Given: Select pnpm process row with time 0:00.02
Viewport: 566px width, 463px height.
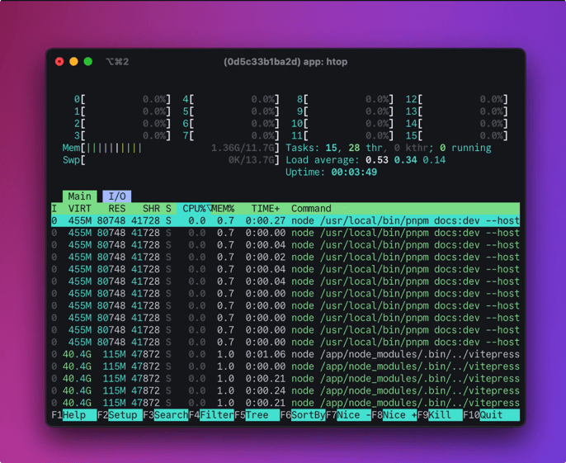Looking at the screenshot, I should click(285, 257).
